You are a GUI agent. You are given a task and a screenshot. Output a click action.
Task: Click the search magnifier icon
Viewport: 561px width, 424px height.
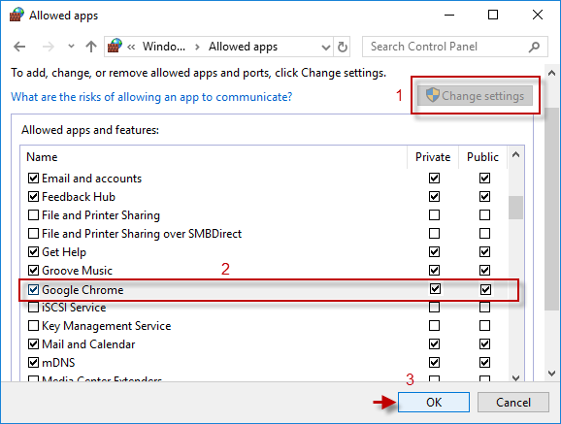(534, 47)
